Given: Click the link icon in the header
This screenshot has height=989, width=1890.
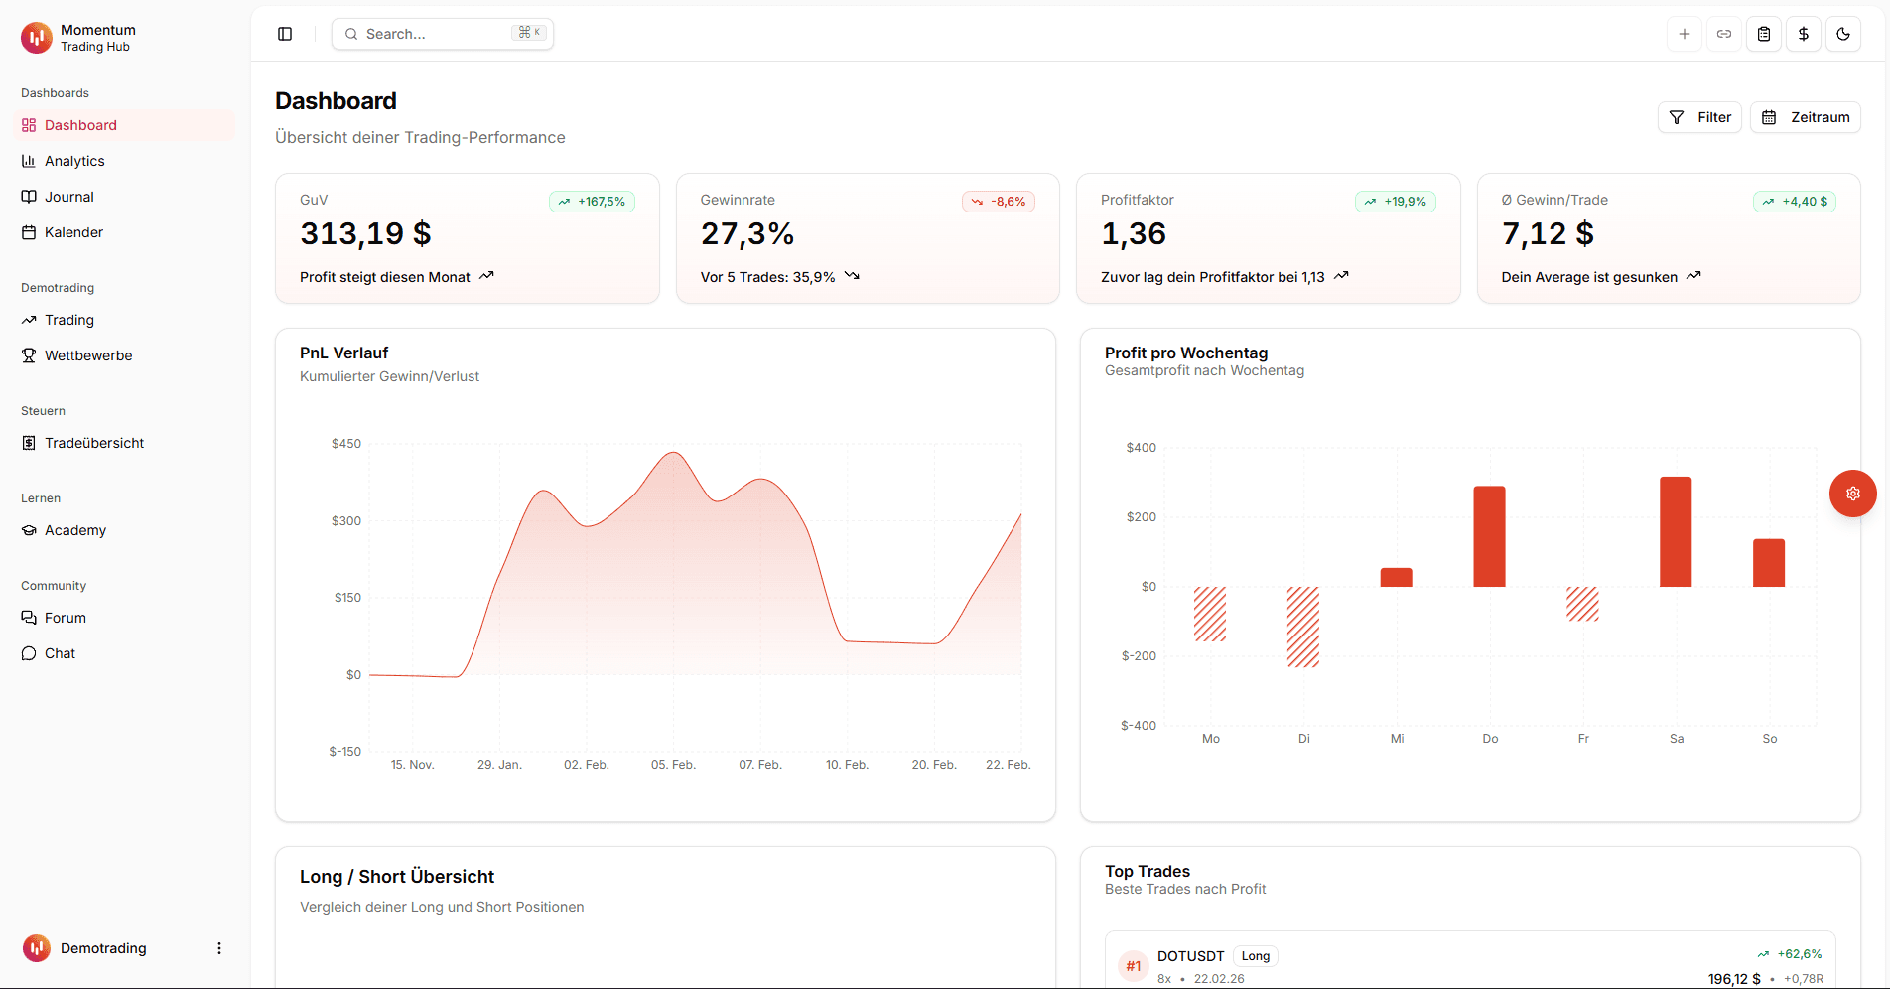Looking at the screenshot, I should [1724, 33].
